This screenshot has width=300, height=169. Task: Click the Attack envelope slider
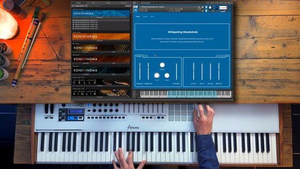pyautogui.click(x=194, y=71)
